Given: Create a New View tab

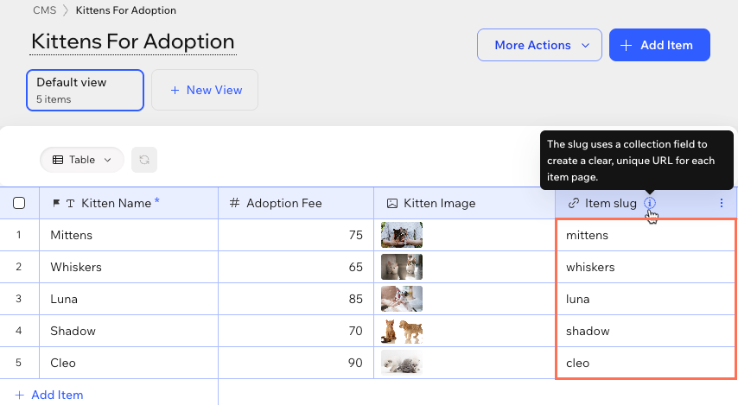Looking at the screenshot, I should click(x=205, y=91).
